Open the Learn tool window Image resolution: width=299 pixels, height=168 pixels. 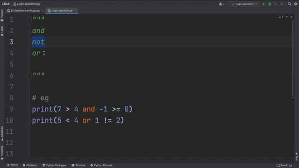pos(2,31)
